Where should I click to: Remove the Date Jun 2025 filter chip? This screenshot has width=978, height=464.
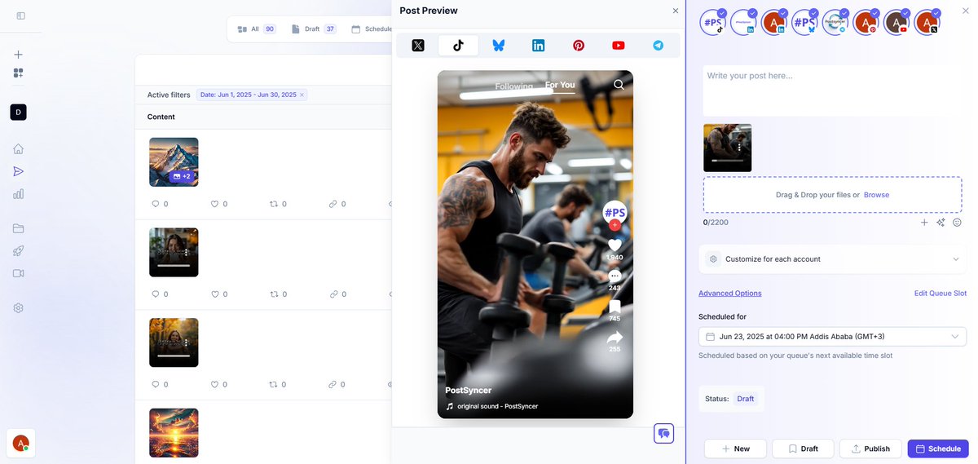click(302, 95)
